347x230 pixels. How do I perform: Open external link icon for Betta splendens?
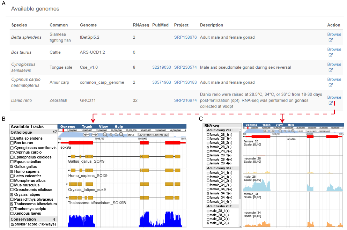(x=331, y=40)
